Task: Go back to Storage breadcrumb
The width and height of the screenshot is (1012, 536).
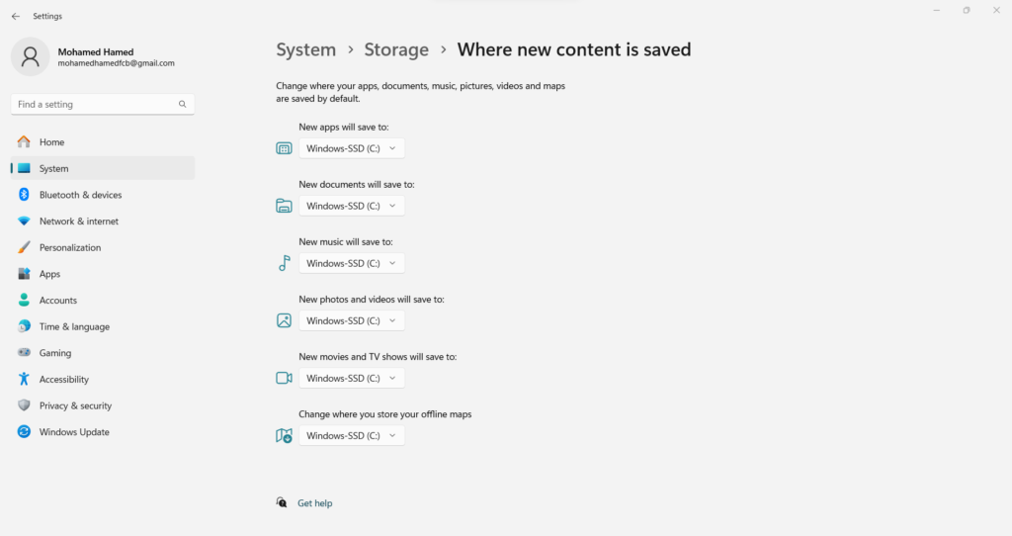Action: pyautogui.click(x=396, y=49)
